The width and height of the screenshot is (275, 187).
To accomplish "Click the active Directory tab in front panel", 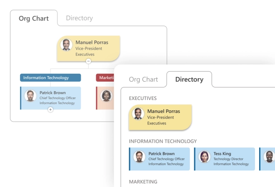I will (x=189, y=79).
